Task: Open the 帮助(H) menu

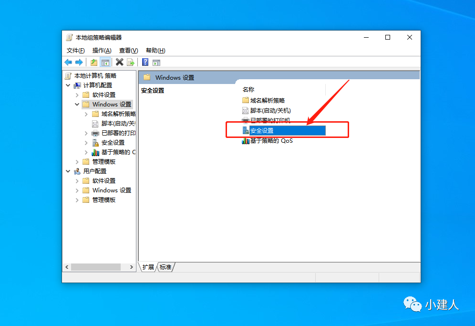Action: pyautogui.click(x=155, y=50)
